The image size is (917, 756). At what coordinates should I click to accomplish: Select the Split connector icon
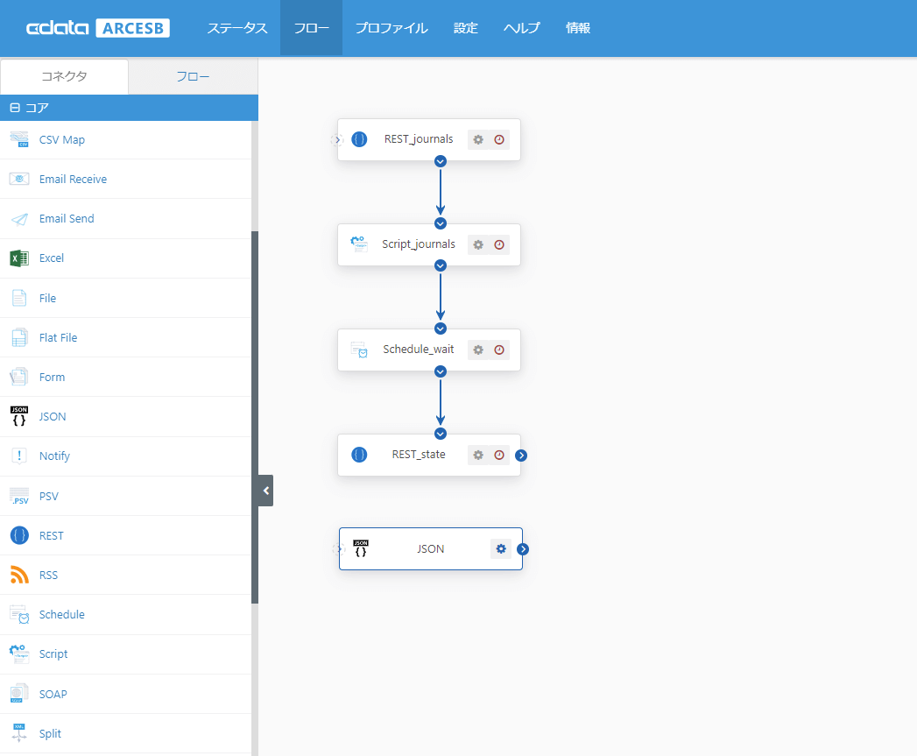(19, 733)
